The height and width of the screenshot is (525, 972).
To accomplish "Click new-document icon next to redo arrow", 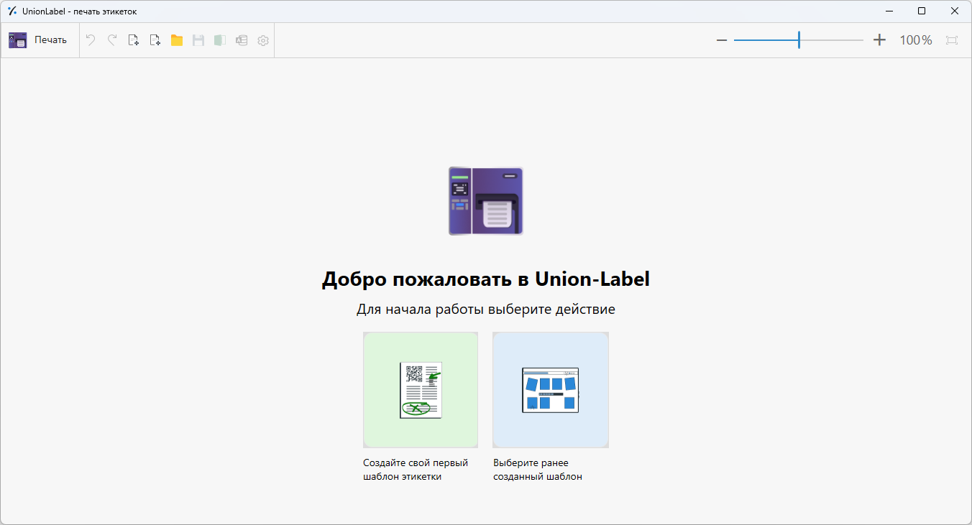I will pyautogui.click(x=134, y=40).
